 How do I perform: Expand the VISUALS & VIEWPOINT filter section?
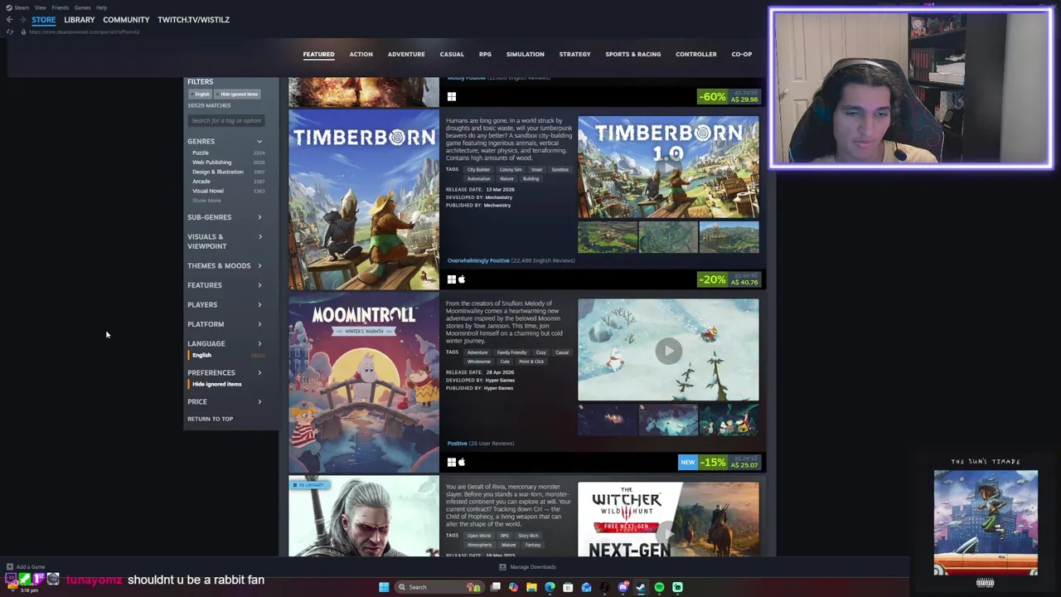tap(225, 241)
